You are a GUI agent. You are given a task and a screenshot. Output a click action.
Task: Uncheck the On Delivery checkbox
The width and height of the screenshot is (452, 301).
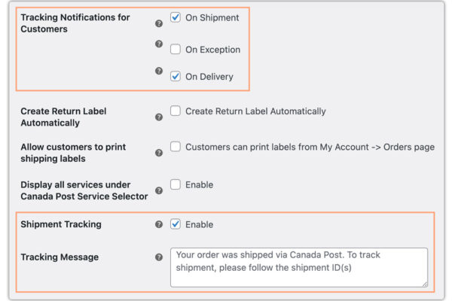176,76
